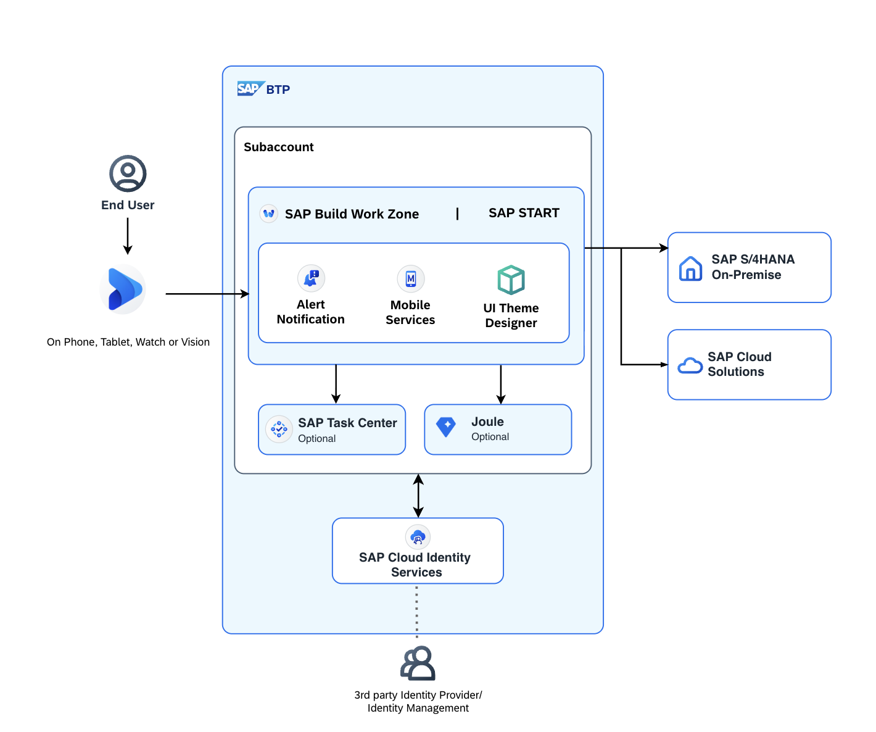876x732 pixels.
Task: Select the Joule diamond icon
Action: pos(446,426)
